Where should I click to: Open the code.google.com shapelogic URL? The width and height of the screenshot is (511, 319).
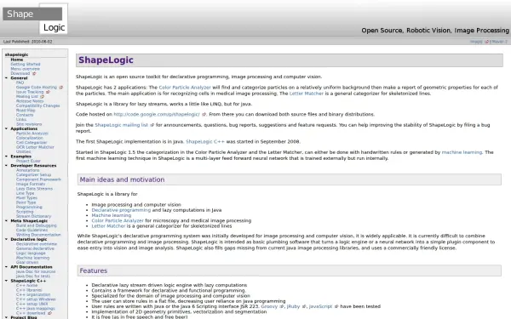click(x=157, y=114)
